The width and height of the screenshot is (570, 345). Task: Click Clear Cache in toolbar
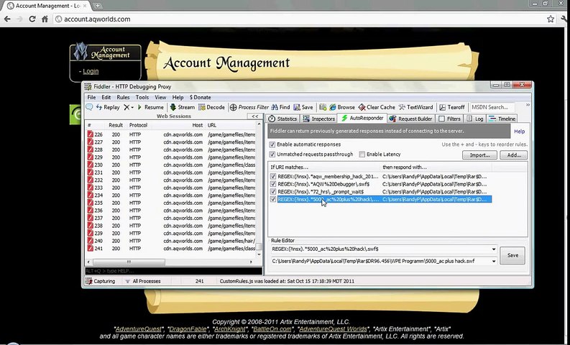click(x=377, y=107)
